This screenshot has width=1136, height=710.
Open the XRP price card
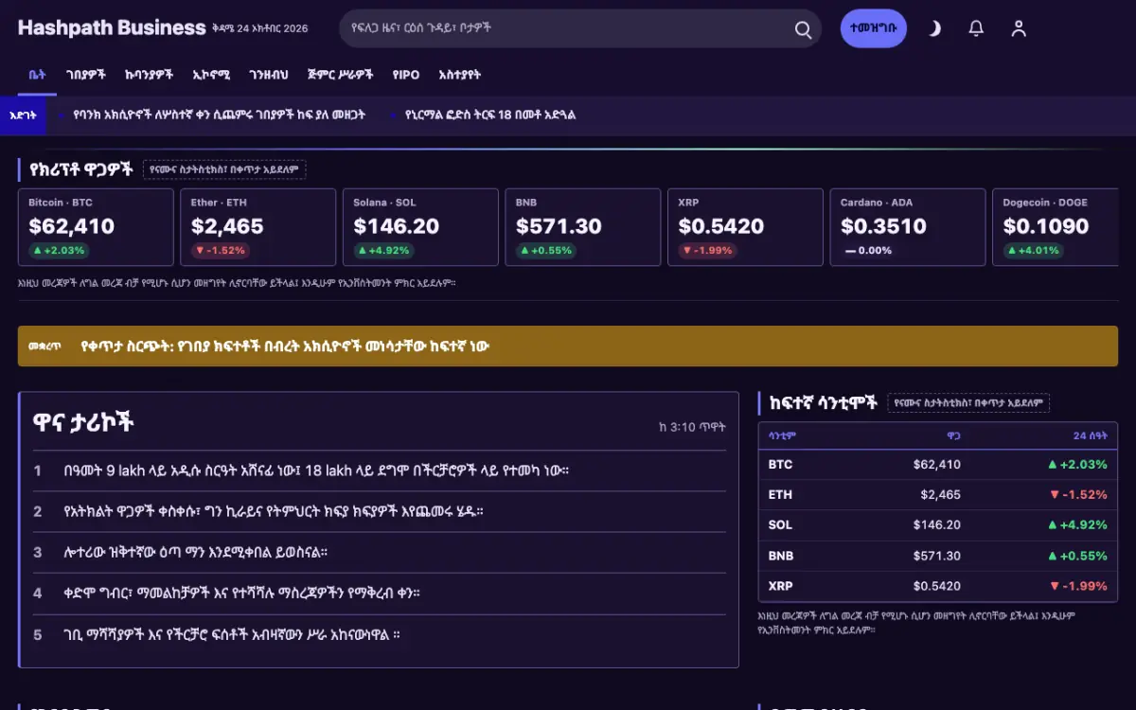click(x=746, y=227)
